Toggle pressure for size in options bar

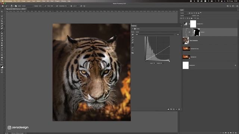coord(81,6)
